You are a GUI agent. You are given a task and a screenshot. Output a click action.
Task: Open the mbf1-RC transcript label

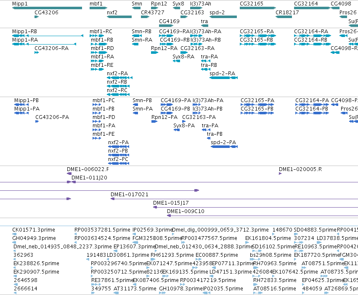pyautogui.click(x=101, y=32)
